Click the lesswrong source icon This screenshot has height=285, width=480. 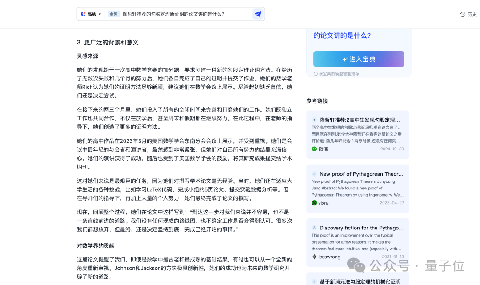[314, 257]
